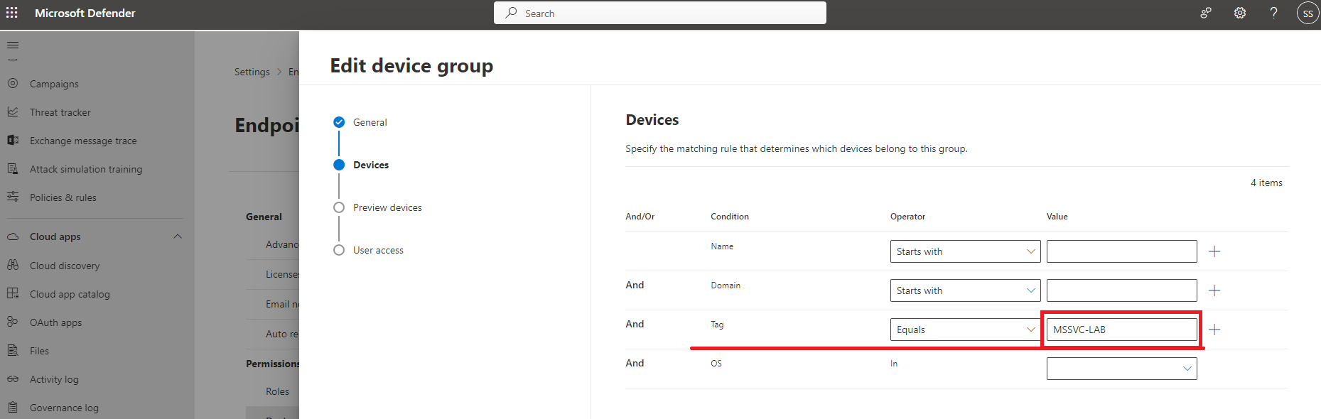Click the completed General step checkmark

(x=339, y=122)
